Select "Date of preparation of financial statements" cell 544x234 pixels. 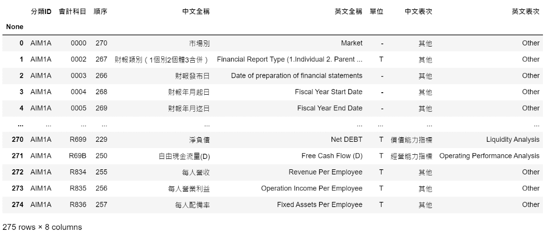296,76
